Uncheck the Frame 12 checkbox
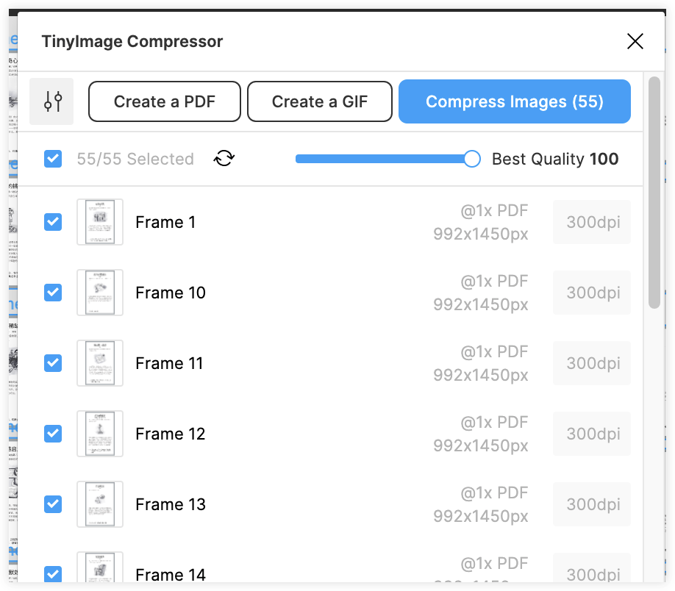This screenshot has width=675, height=591. coord(53,434)
